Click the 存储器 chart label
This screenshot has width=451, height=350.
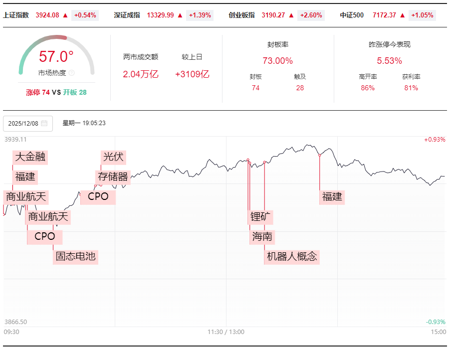tap(113, 176)
